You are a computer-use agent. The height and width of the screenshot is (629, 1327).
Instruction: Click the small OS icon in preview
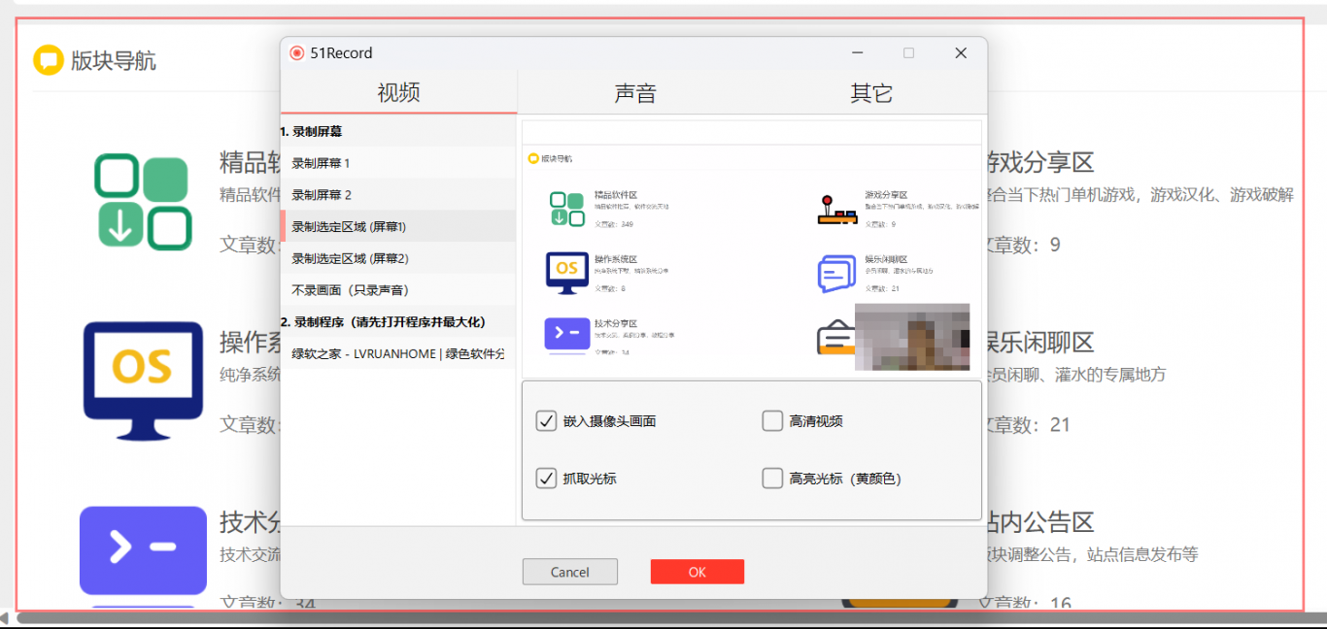tap(567, 272)
